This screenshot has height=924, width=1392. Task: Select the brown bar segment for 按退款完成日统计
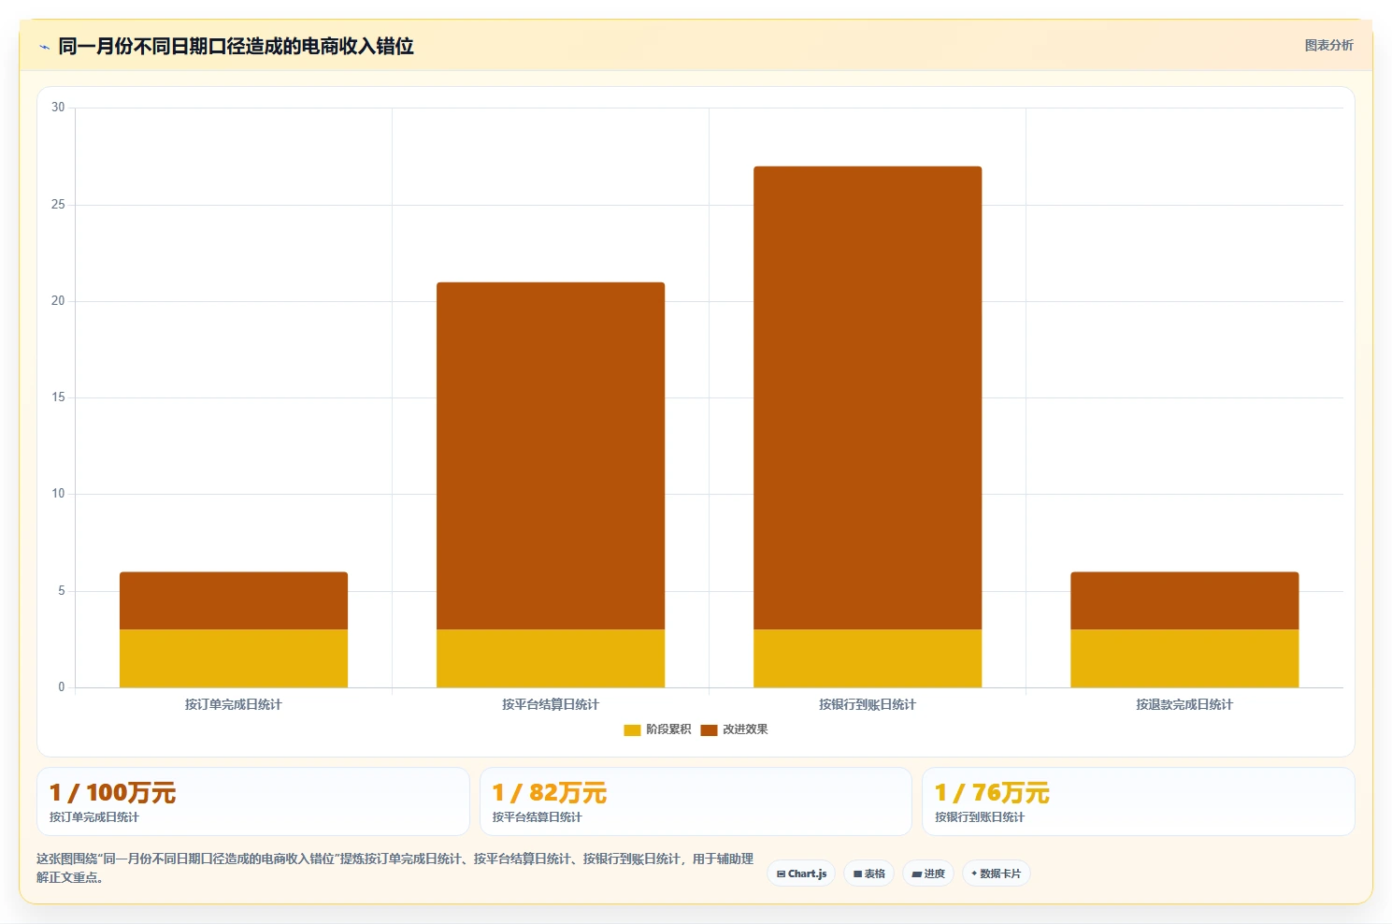click(x=1184, y=600)
